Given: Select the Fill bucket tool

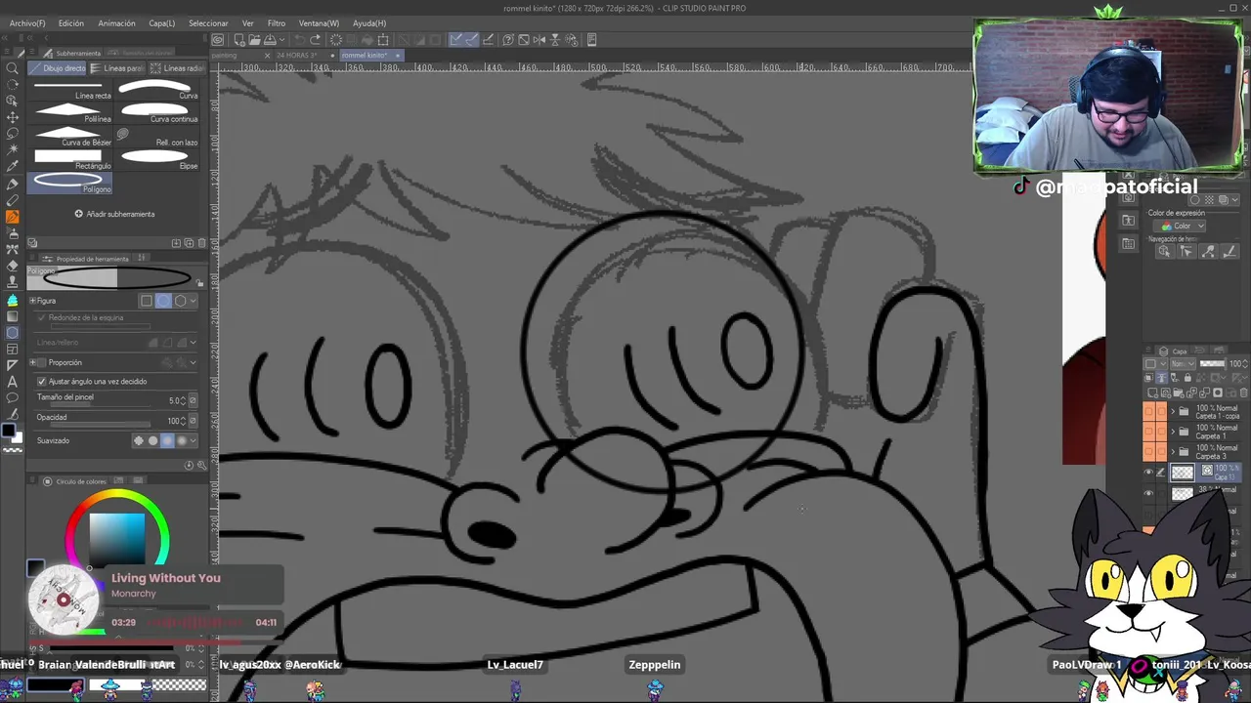Looking at the screenshot, I should pyautogui.click(x=13, y=300).
